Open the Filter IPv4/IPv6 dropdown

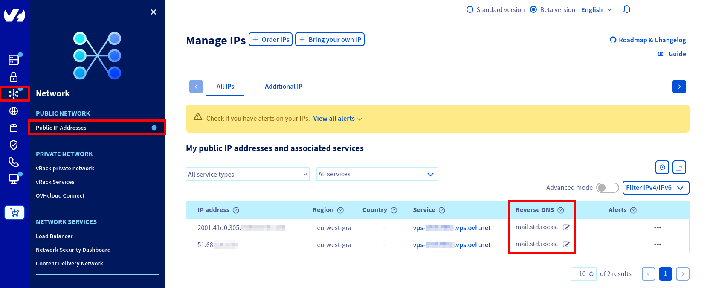[656, 188]
